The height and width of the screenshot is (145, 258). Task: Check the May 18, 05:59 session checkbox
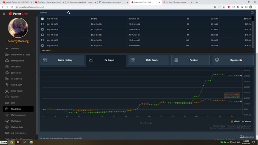click(x=42, y=24)
